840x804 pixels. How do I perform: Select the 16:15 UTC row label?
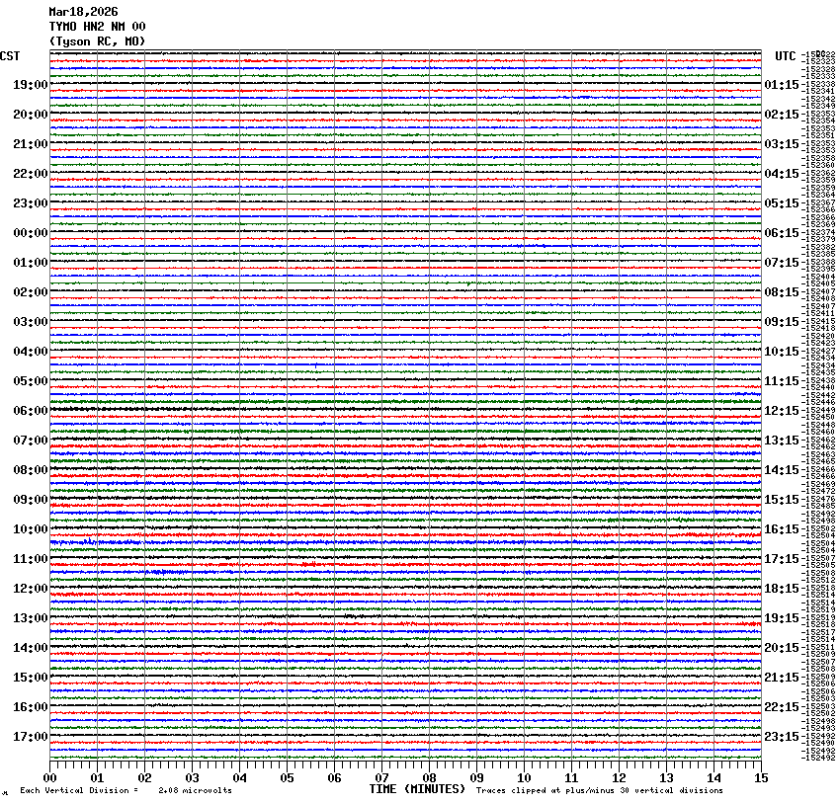(x=782, y=529)
